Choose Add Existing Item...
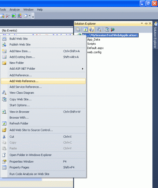Viewport: 158px width, 188px height. pyautogui.click(x=43, y=57)
